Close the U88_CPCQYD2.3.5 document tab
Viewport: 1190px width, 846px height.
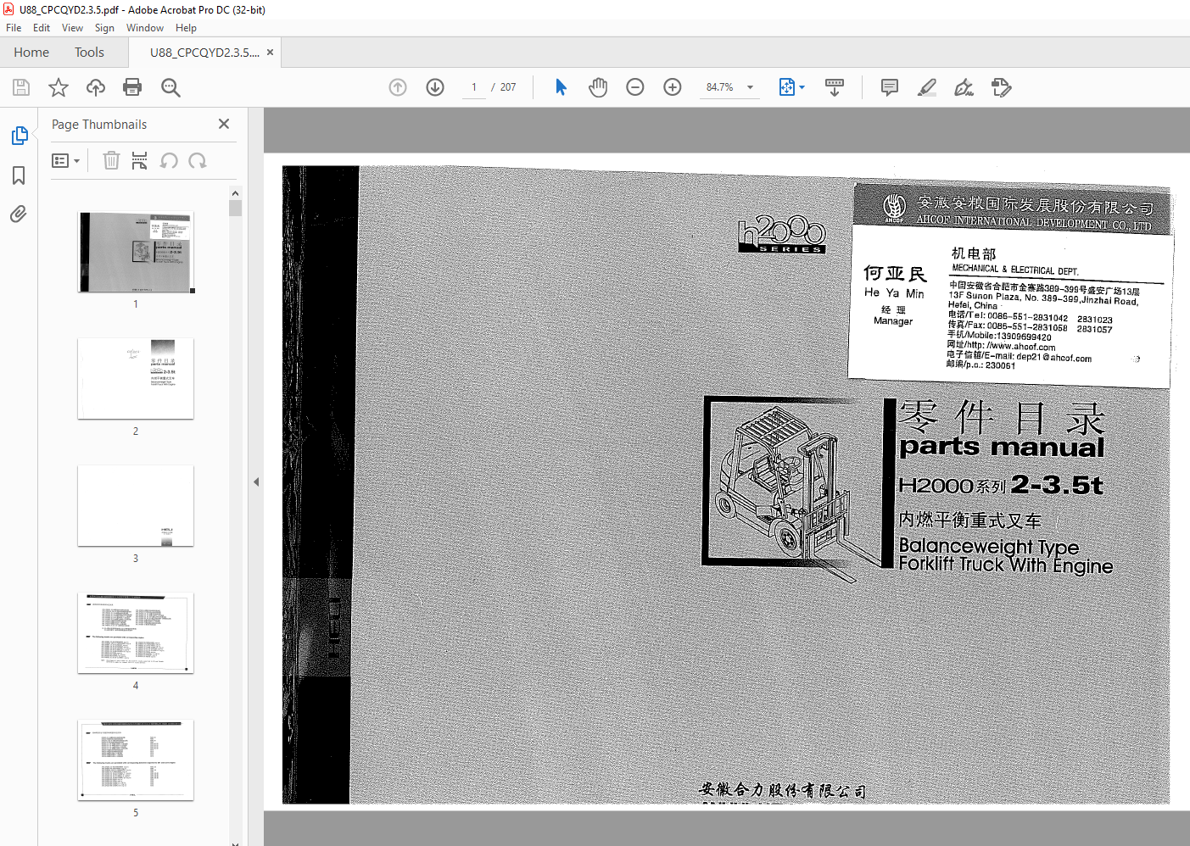click(270, 53)
